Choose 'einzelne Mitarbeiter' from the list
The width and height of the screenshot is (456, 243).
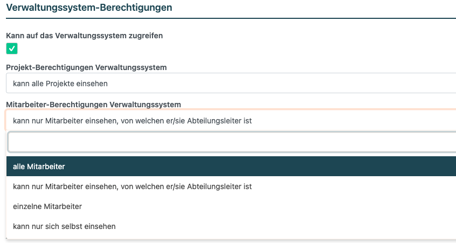[x=47, y=206]
